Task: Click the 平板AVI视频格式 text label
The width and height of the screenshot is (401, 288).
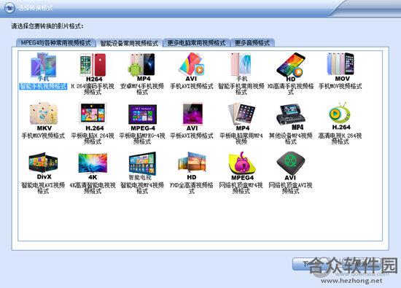Action: [x=192, y=136]
